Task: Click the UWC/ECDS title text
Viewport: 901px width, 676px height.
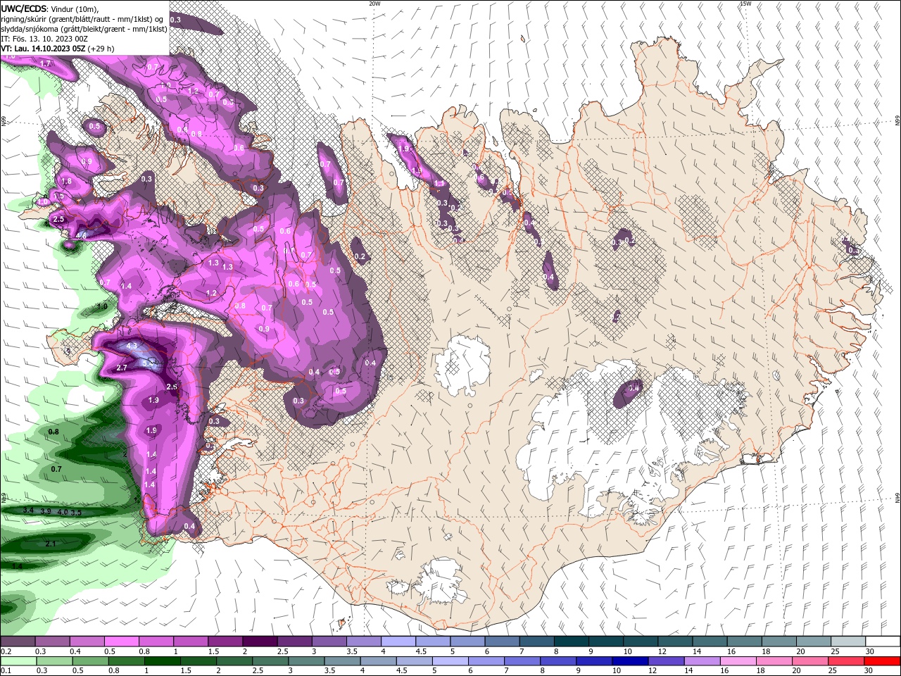Action: [24, 8]
